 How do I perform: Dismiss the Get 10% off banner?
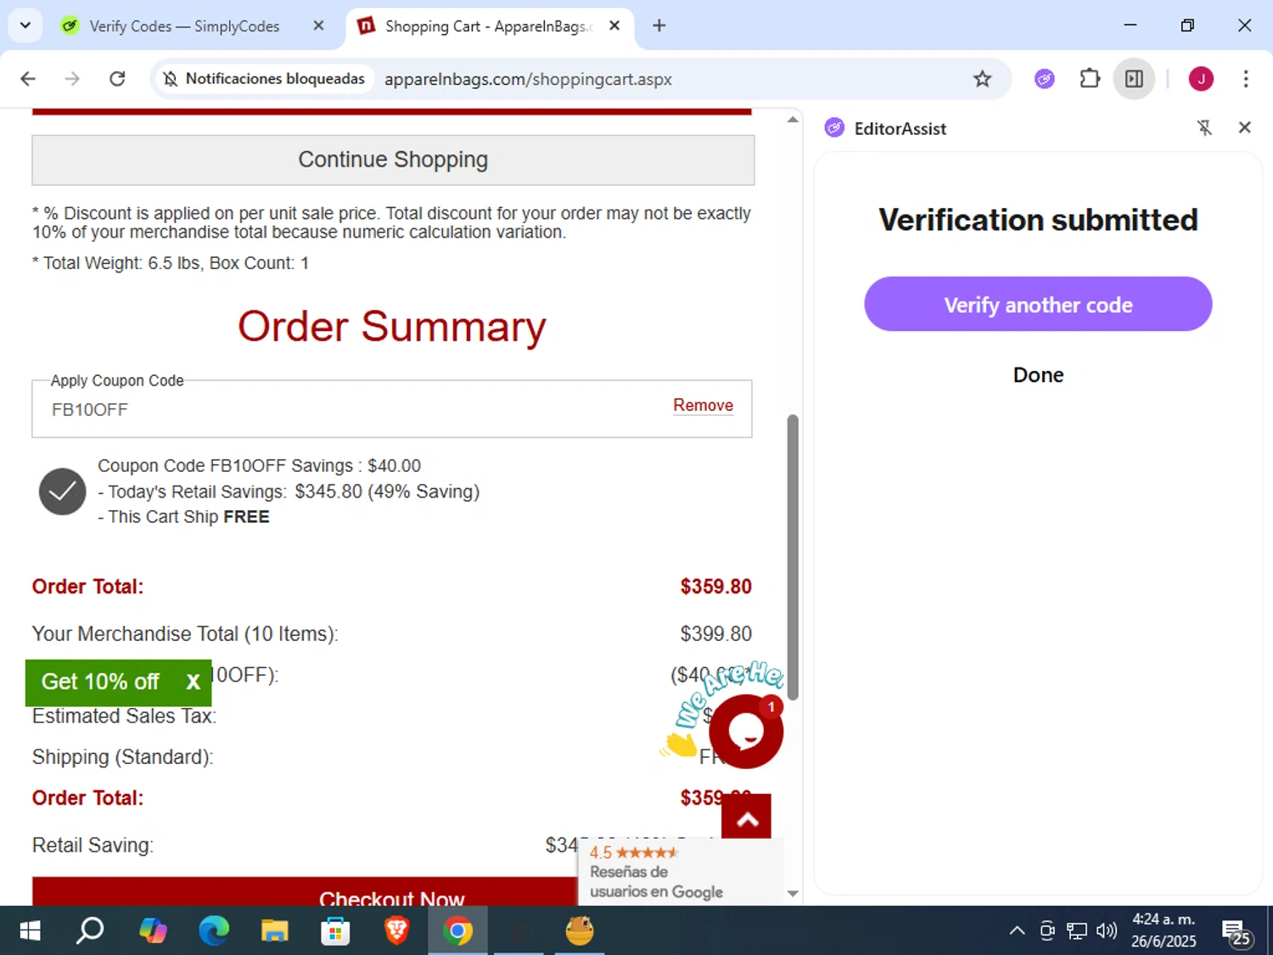193,682
